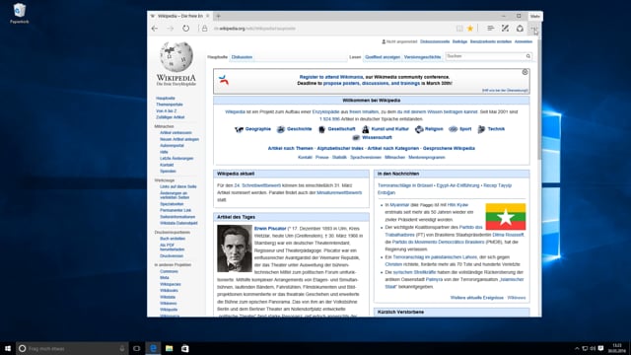This screenshot has width=631, height=355.
Task: Open the Erwin Piscator article link
Action: (270, 229)
